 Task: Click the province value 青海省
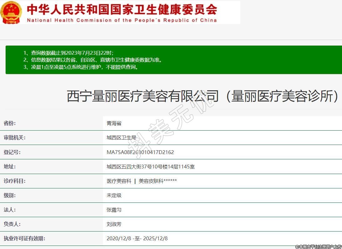pyautogui.click(x=114, y=123)
